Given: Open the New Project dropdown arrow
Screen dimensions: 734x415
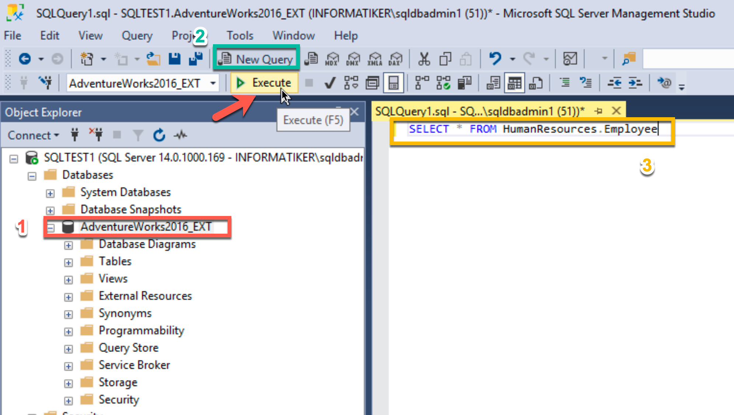Looking at the screenshot, I should point(104,59).
